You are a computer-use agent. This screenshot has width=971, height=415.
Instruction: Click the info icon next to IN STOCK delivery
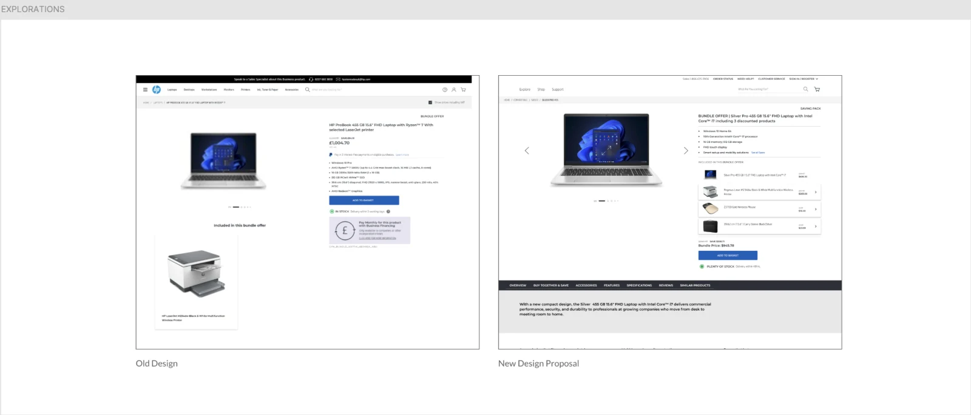(388, 211)
